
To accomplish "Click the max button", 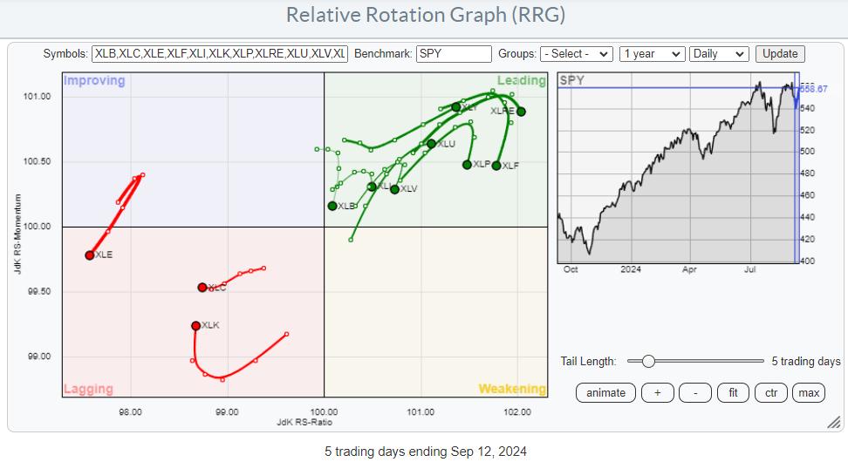I will (809, 393).
